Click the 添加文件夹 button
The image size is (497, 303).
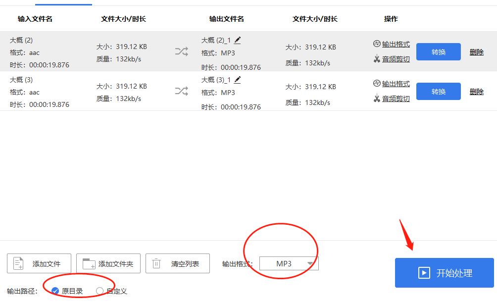[107, 263]
